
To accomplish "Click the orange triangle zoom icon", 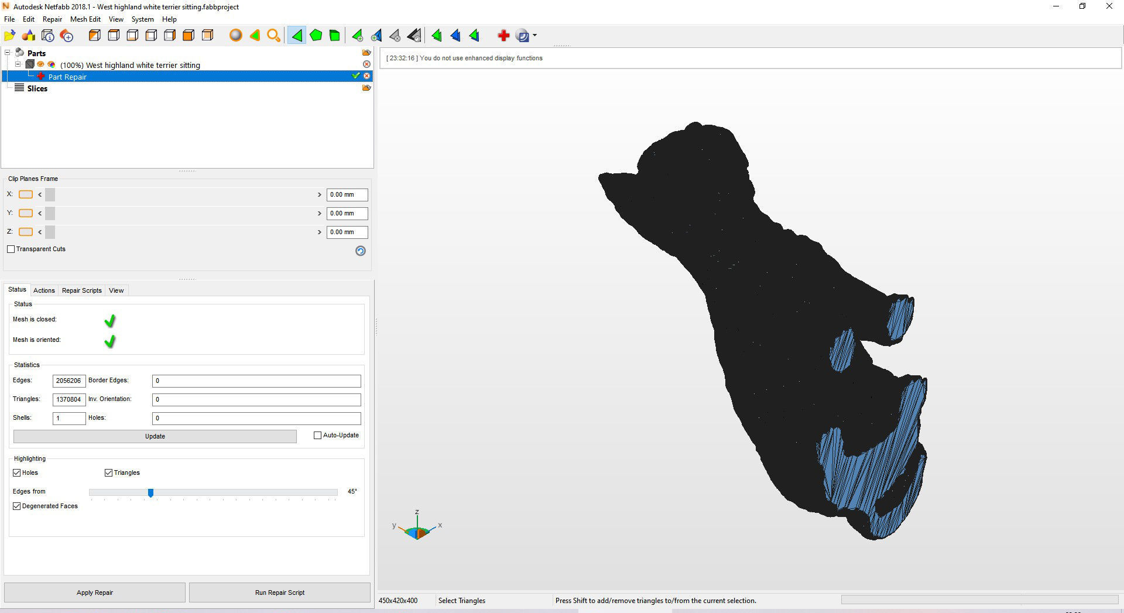I will pos(255,36).
